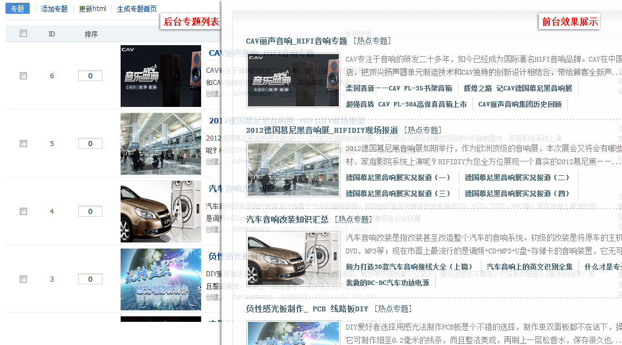Open the CAV 音乐盛典 thumbnail in the backend list
622x345 pixels.
coord(161,76)
